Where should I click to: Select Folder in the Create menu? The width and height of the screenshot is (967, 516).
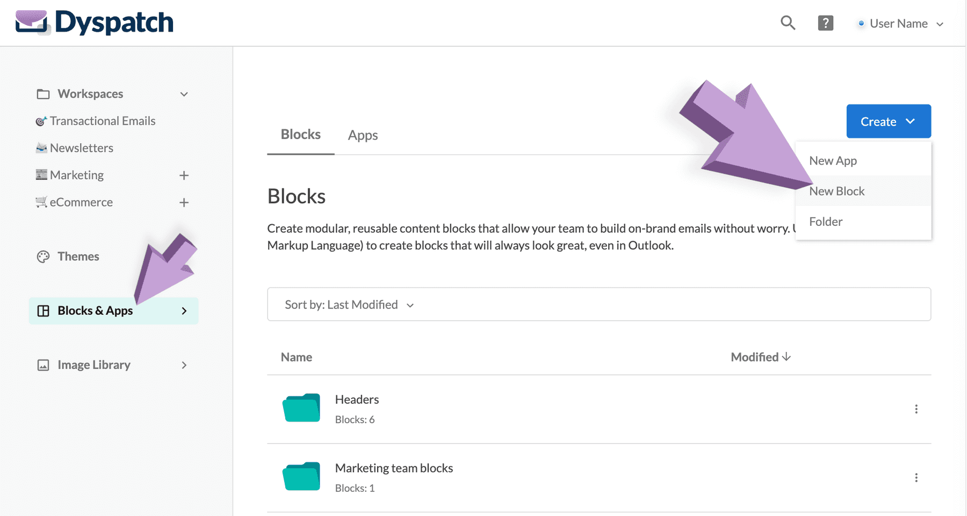pyautogui.click(x=826, y=222)
